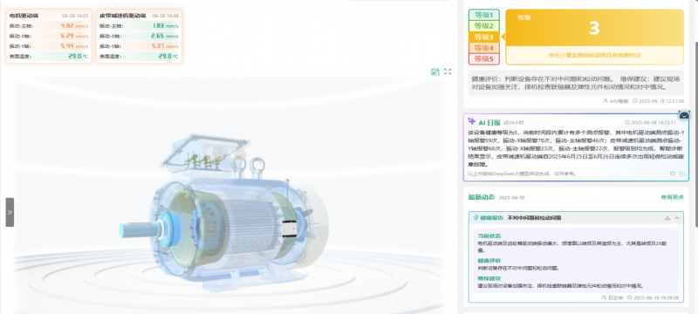This screenshot has width=698, height=314.
Task: Click the 当前状态 heading
Action: pyautogui.click(x=489, y=235)
